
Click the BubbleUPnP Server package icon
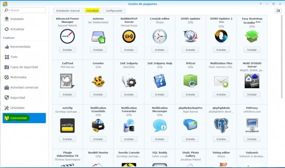pos(129,36)
